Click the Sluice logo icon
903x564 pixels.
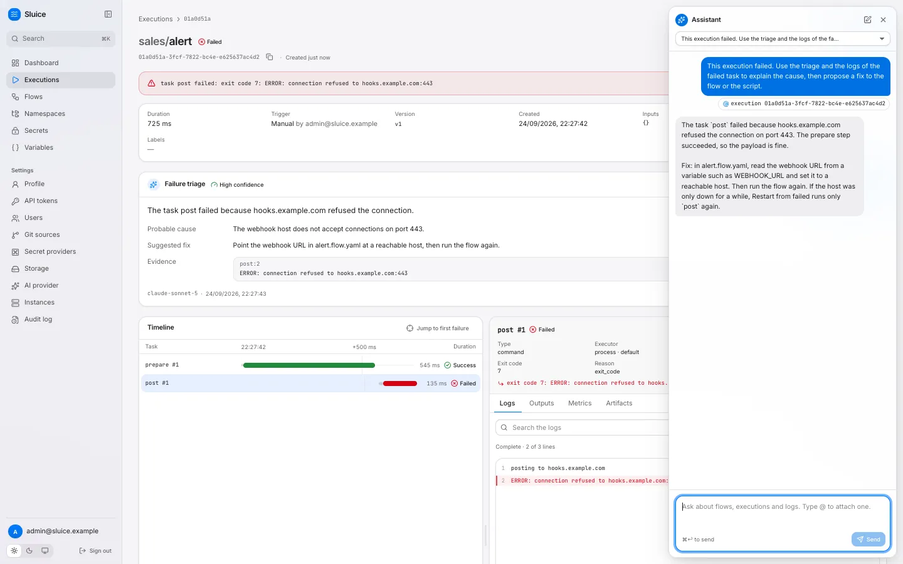14,14
